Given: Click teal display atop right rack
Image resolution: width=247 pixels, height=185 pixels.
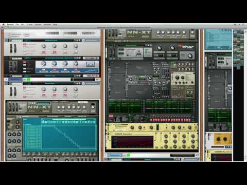Looking at the screenshot, I should (218, 40).
